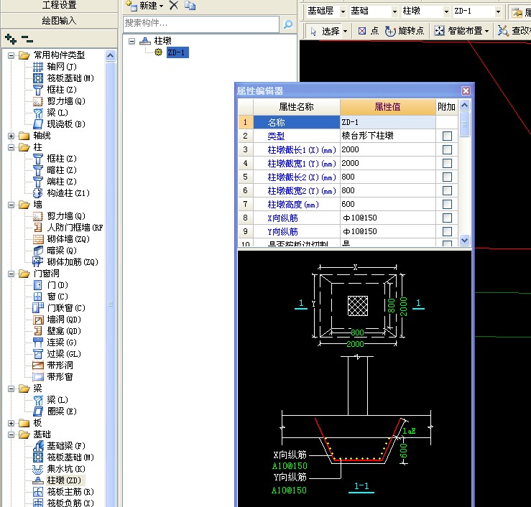The width and height of the screenshot is (531, 507).
Task: Tick the 附加 checkbox for 柱墩截宽1 (Y) row
Action: click(x=447, y=164)
